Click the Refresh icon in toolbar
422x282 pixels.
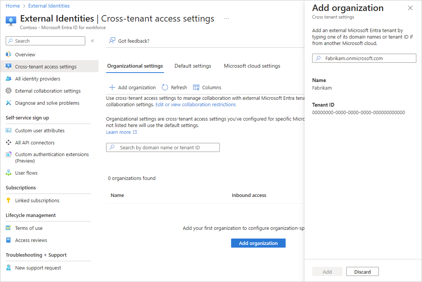165,87
